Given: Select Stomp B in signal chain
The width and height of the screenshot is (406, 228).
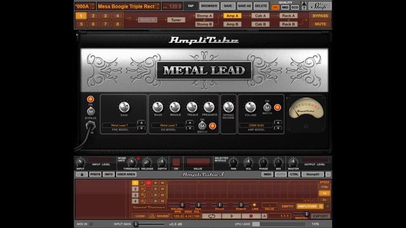Looking at the screenshot, I should (204, 24).
